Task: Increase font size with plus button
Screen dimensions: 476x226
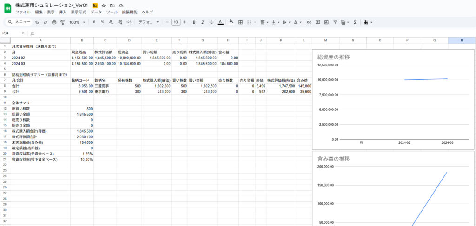Action: pos(185,22)
